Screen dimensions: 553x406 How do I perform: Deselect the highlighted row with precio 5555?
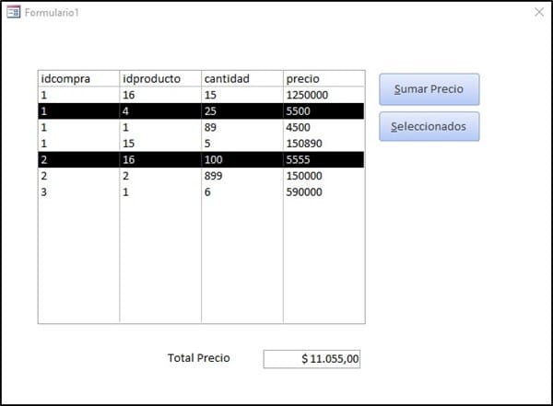tap(201, 159)
